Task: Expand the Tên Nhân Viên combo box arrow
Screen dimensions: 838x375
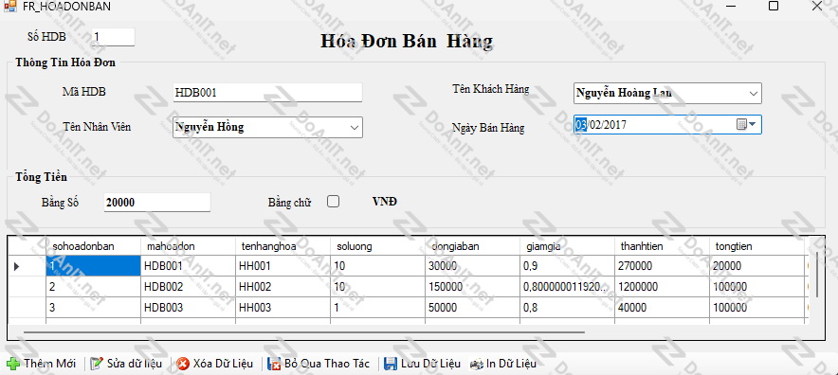Action: [355, 128]
